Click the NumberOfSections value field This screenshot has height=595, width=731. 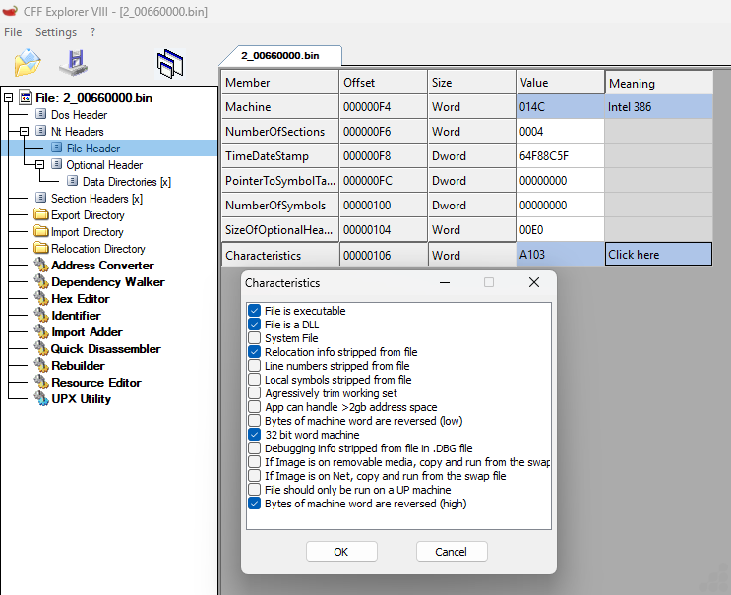tap(559, 132)
